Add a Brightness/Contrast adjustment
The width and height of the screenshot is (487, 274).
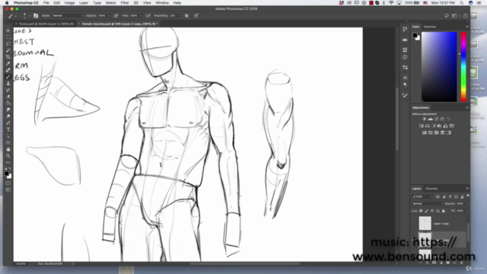click(424, 119)
